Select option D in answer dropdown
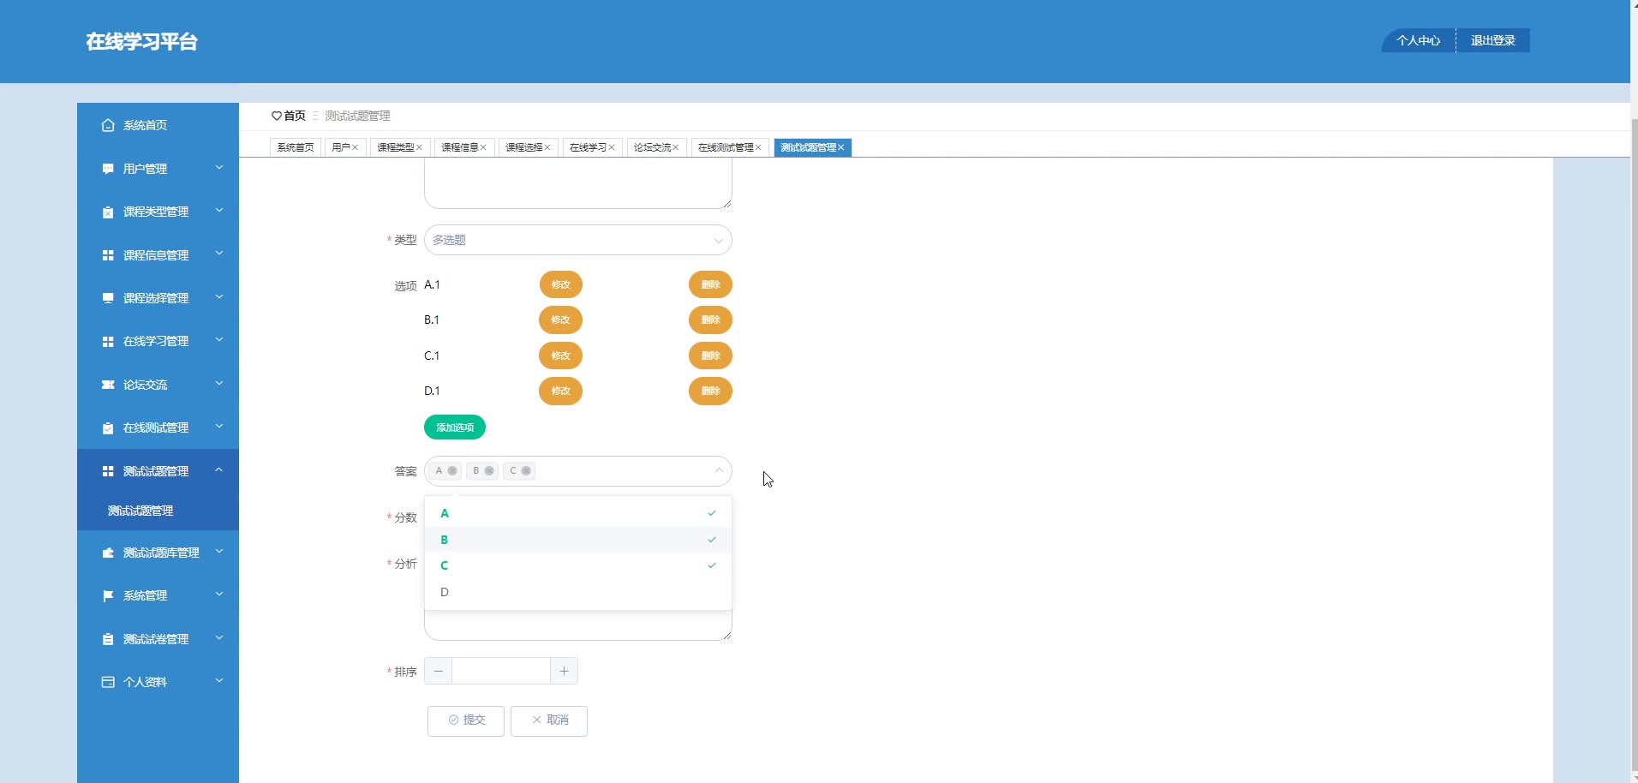Viewport: 1638px width, 783px height. 578,592
